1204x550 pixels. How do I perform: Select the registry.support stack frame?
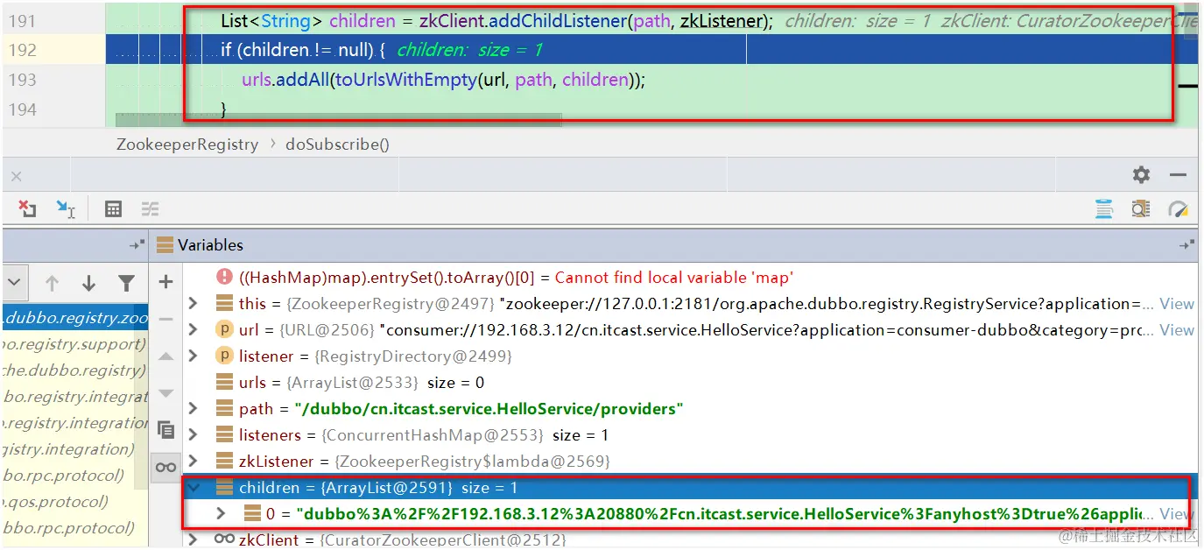(x=75, y=344)
